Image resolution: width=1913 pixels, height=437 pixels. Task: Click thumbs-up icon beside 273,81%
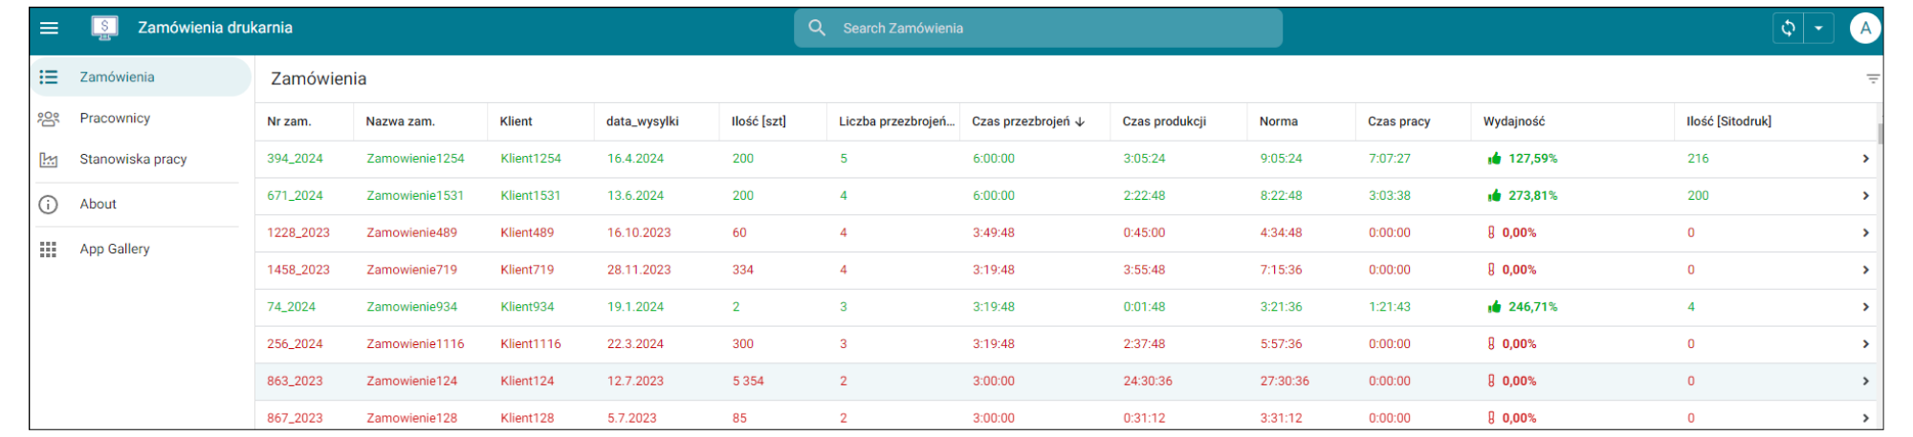coord(1494,196)
